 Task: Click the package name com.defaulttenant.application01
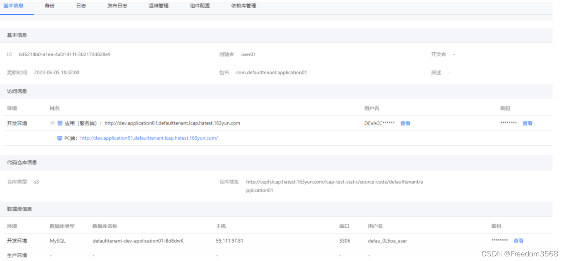click(271, 72)
